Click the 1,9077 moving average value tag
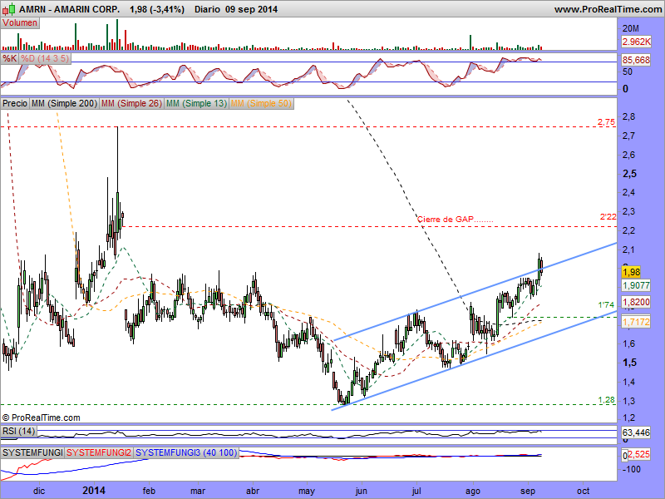This screenshot has width=665, height=499. [x=636, y=285]
